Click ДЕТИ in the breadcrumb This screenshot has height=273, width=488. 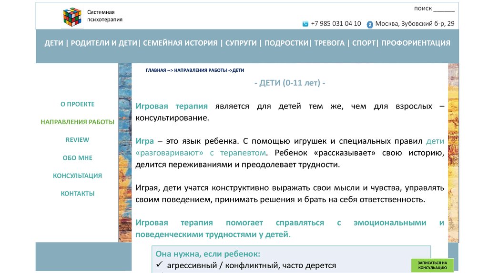click(238, 70)
